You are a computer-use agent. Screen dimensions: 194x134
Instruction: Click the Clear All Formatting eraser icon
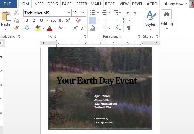[78, 20]
